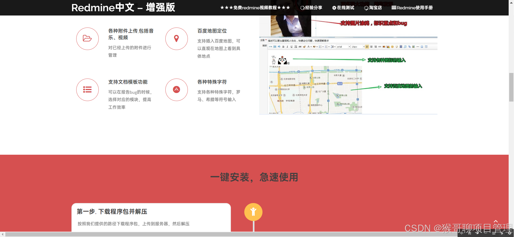Click the 一键安装，急速使用 section heading
Screen dimensions: 514x237
point(254,177)
